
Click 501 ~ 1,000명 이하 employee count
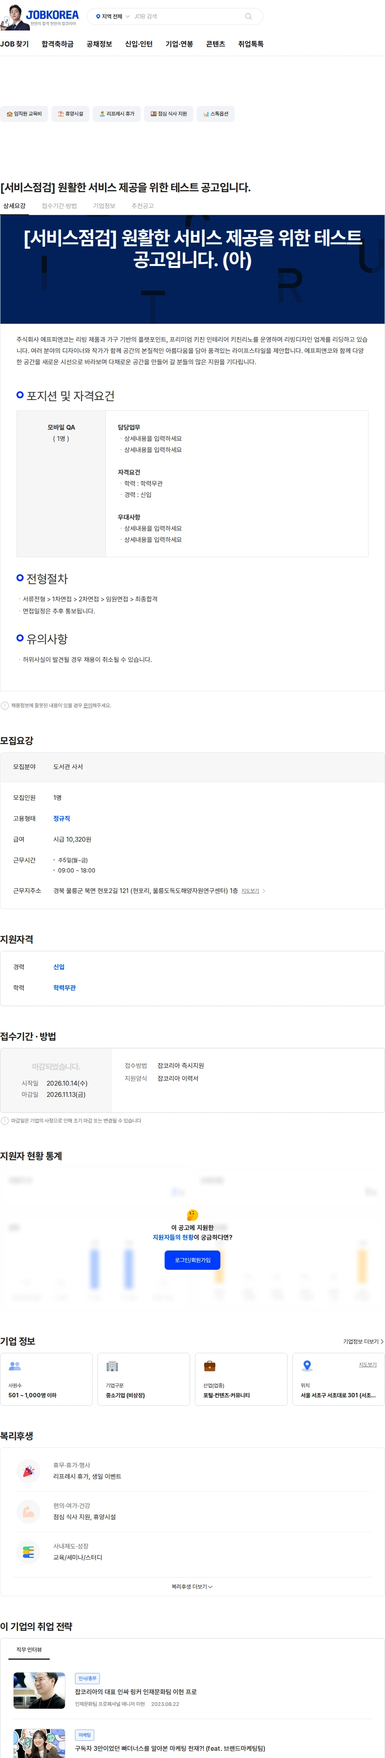point(32,1395)
